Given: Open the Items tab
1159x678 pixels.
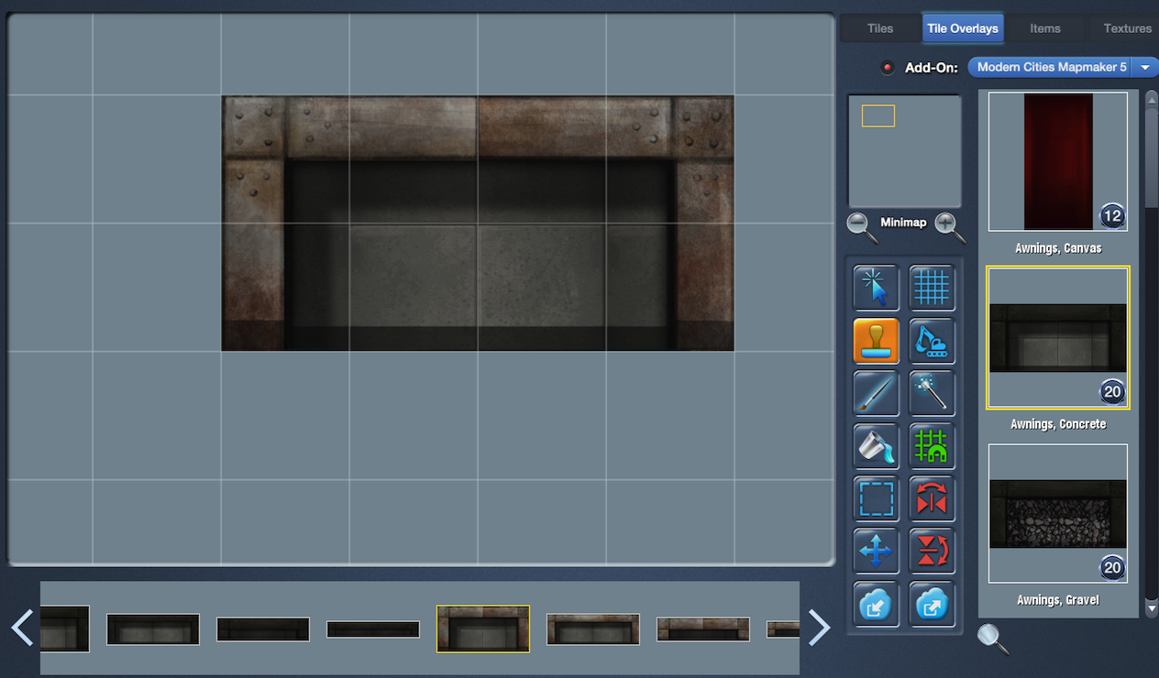Looking at the screenshot, I should click(x=1044, y=28).
